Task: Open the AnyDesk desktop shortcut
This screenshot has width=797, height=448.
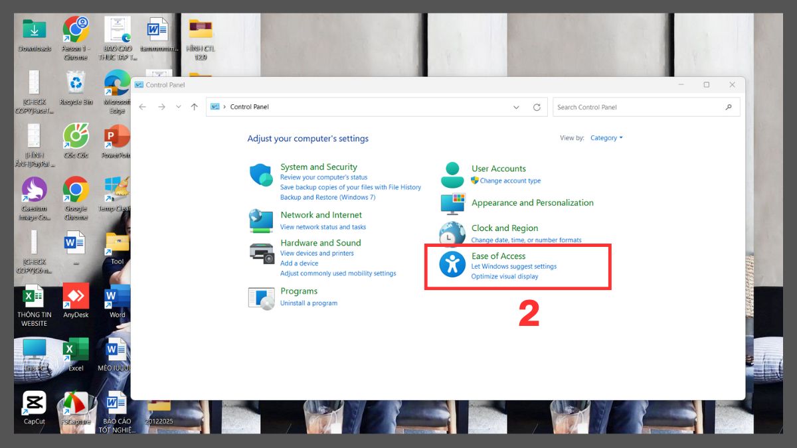Action: (x=76, y=301)
